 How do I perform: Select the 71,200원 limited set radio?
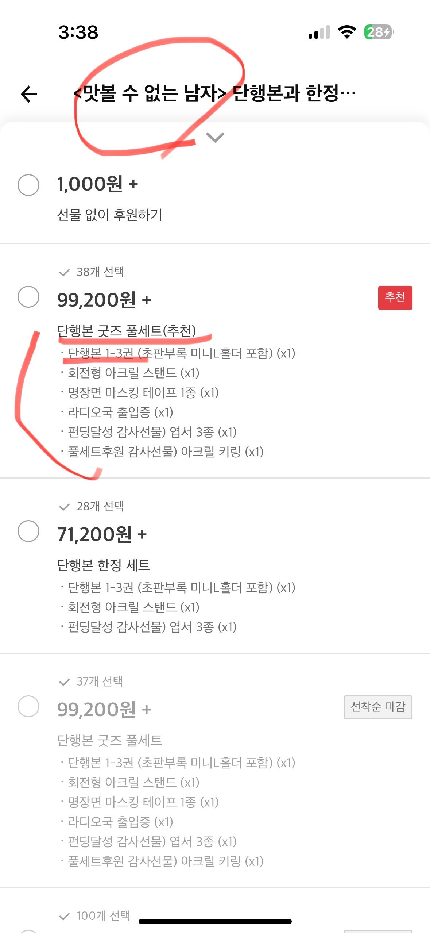pyautogui.click(x=28, y=531)
